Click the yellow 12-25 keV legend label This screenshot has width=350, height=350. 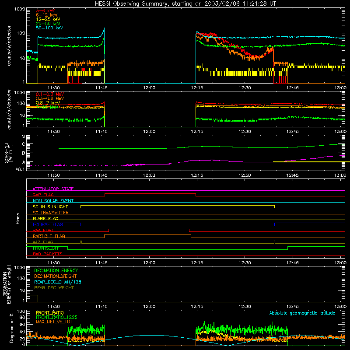[x=48, y=19]
